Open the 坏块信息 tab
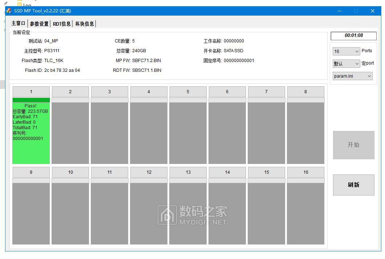This screenshot has height=259, width=385. click(x=85, y=24)
